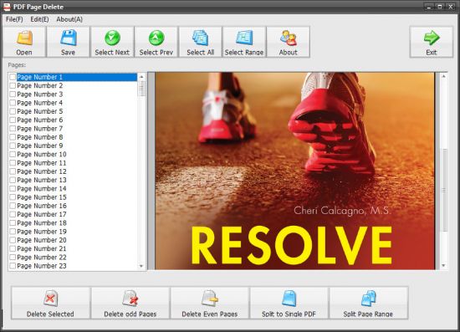Check the box for Page Number 2
Viewport: 460px width, 332px height.
13,85
